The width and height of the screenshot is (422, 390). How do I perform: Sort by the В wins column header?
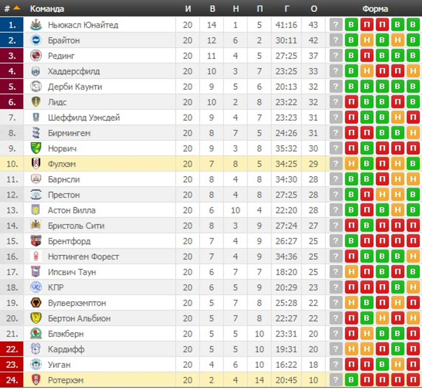212,9
